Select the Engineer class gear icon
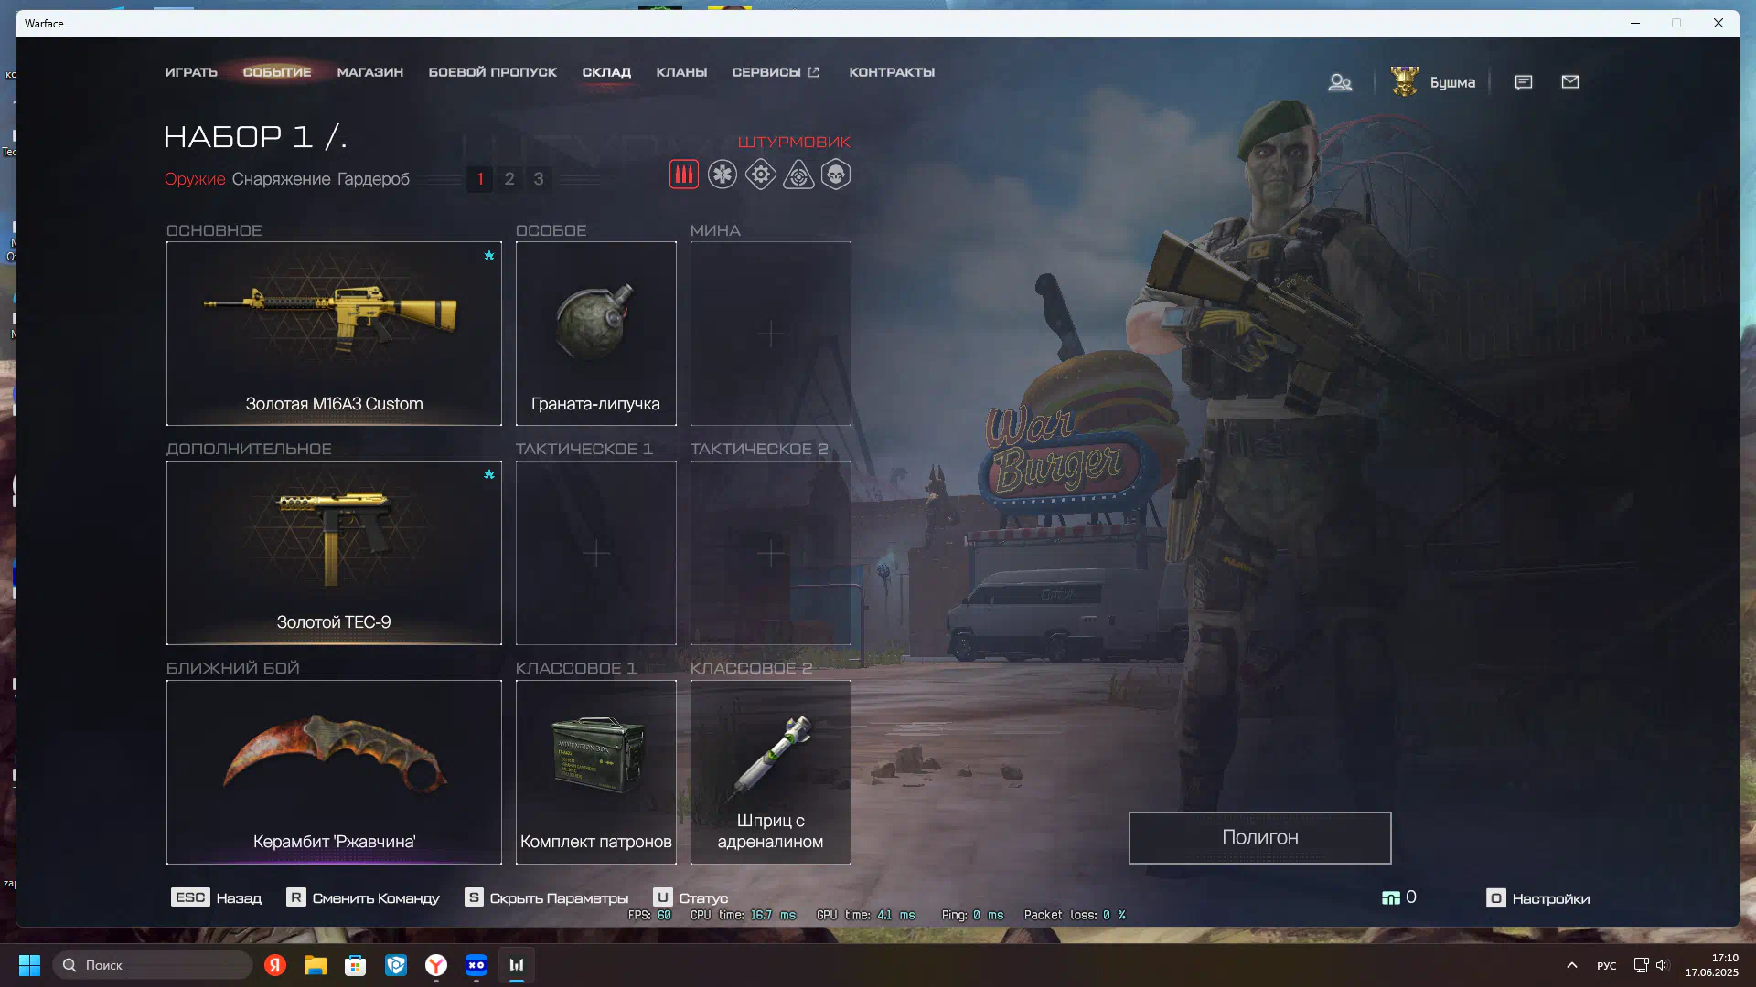1756x987 pixels. point(760,174)
